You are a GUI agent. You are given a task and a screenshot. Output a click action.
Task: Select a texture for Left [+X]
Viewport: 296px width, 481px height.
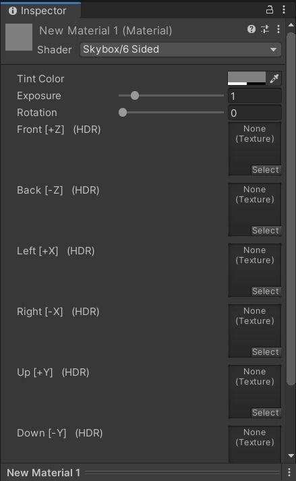pos(266,291)
